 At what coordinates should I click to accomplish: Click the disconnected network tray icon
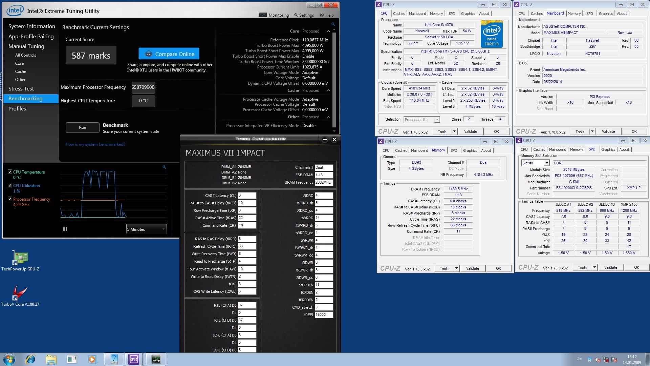click(x=606, y=360)
